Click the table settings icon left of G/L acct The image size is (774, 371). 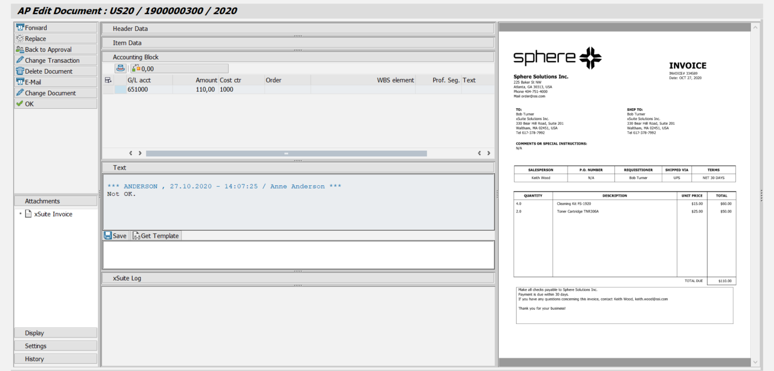108,80
